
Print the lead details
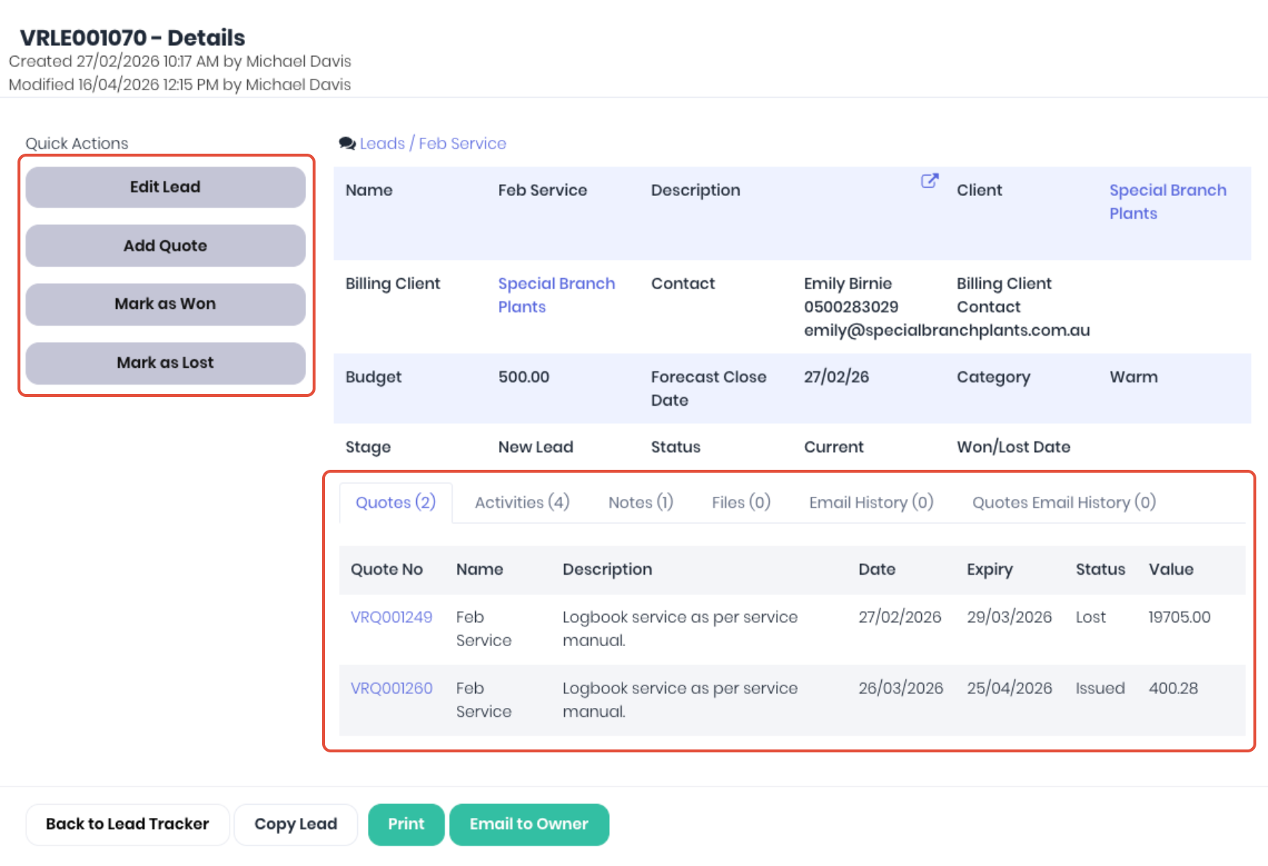406,824
